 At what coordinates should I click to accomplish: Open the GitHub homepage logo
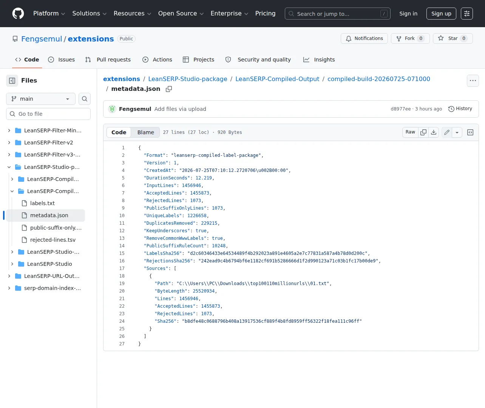[x=18, y=14]
